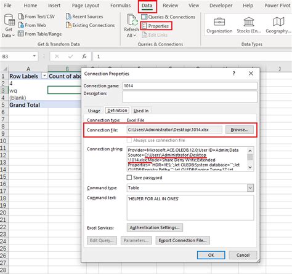Viewport: 292px width, 274px height.
Task: Import data From Web
Action: click(x=32, y=25)
